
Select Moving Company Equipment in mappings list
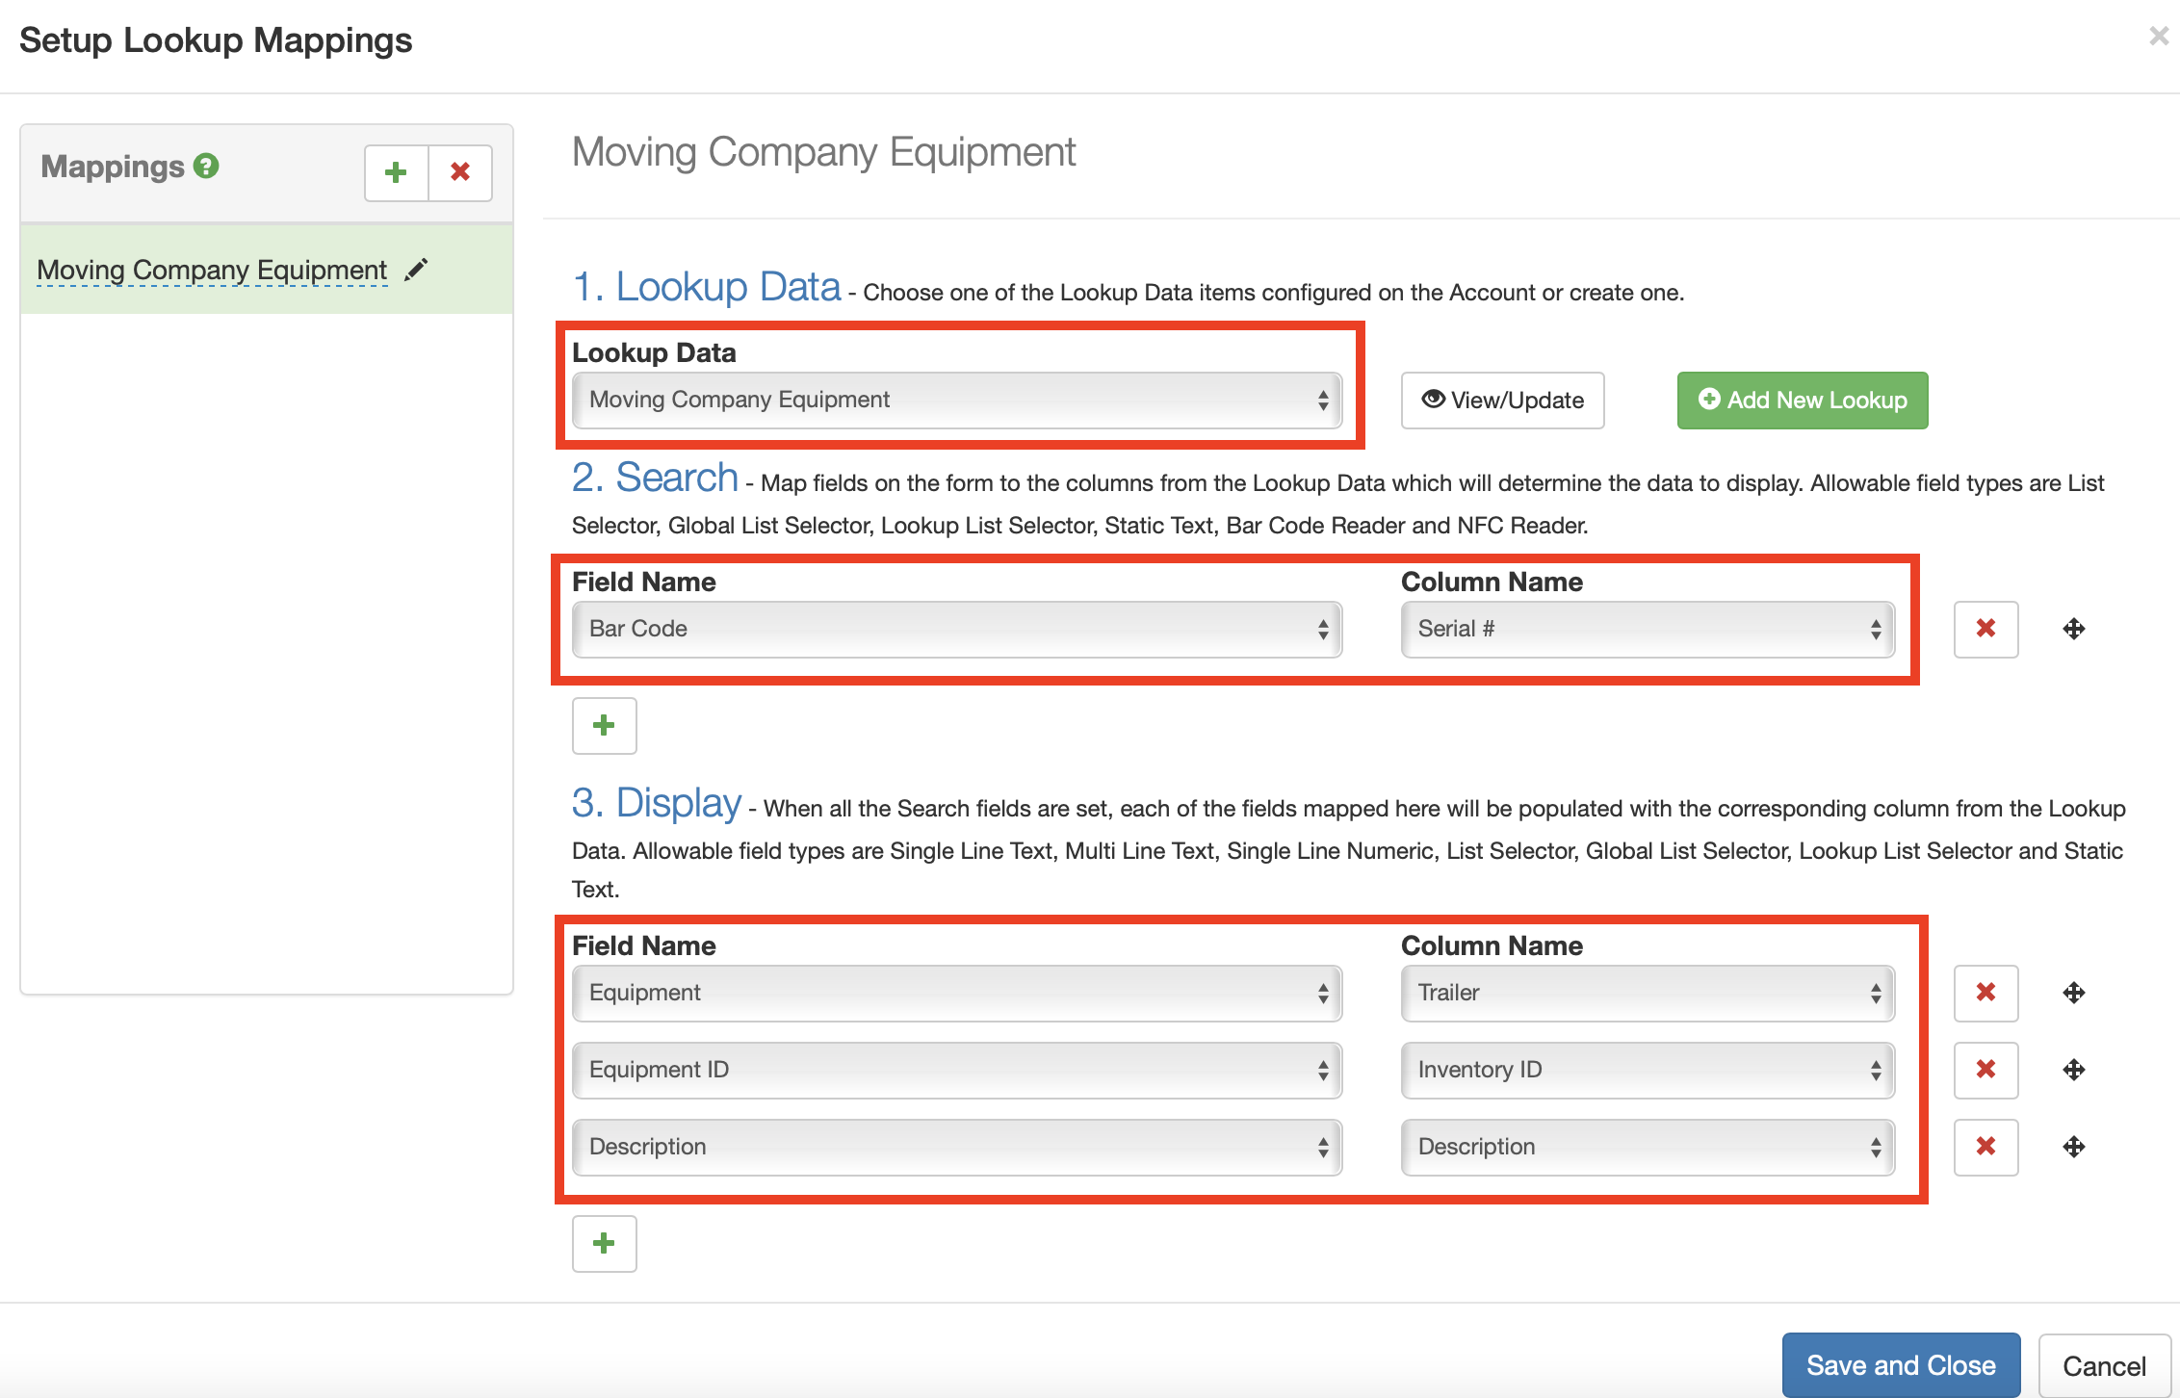[212, 271]
